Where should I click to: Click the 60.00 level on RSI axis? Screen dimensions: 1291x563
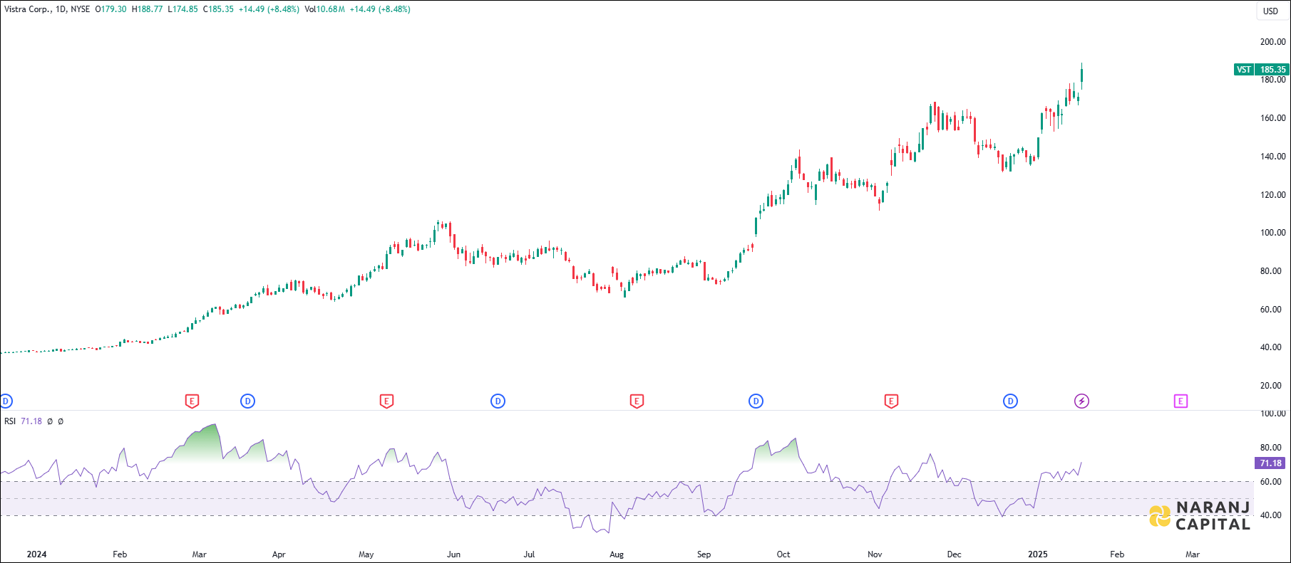click(x=1272, y=482)
